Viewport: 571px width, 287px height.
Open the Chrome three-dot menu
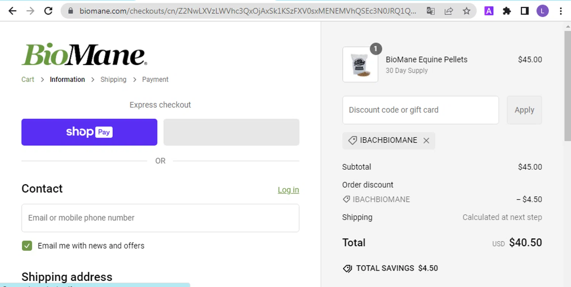pos(561,11)
